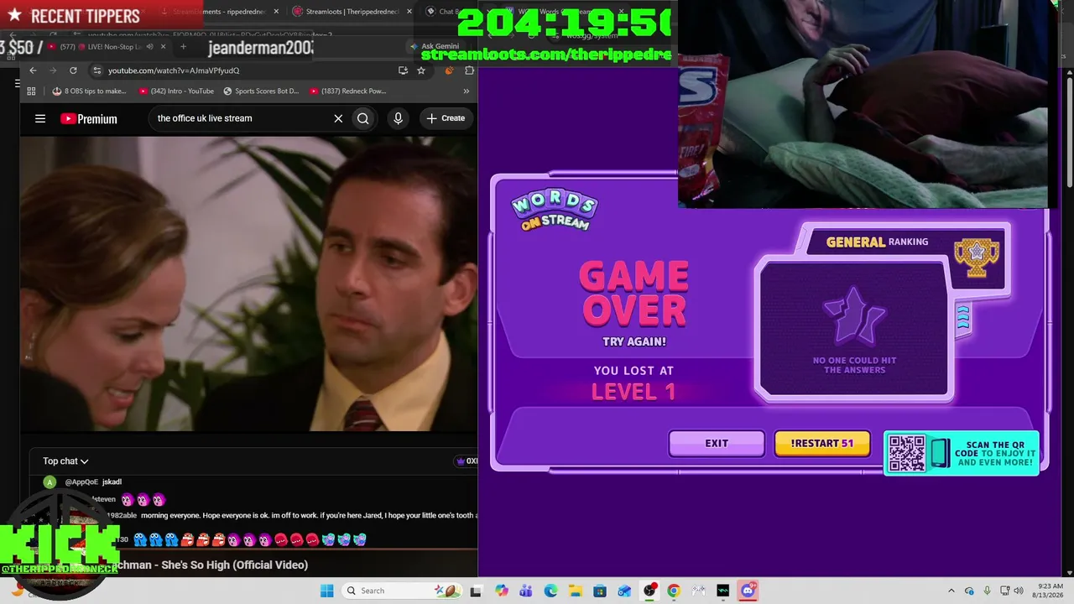Click the YouTube Create button

coord(446,118)
